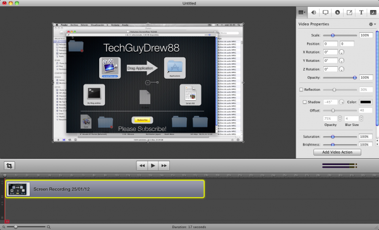Edit the Scale percentage field
Screen dimensions: 379x230
[366, 35]
